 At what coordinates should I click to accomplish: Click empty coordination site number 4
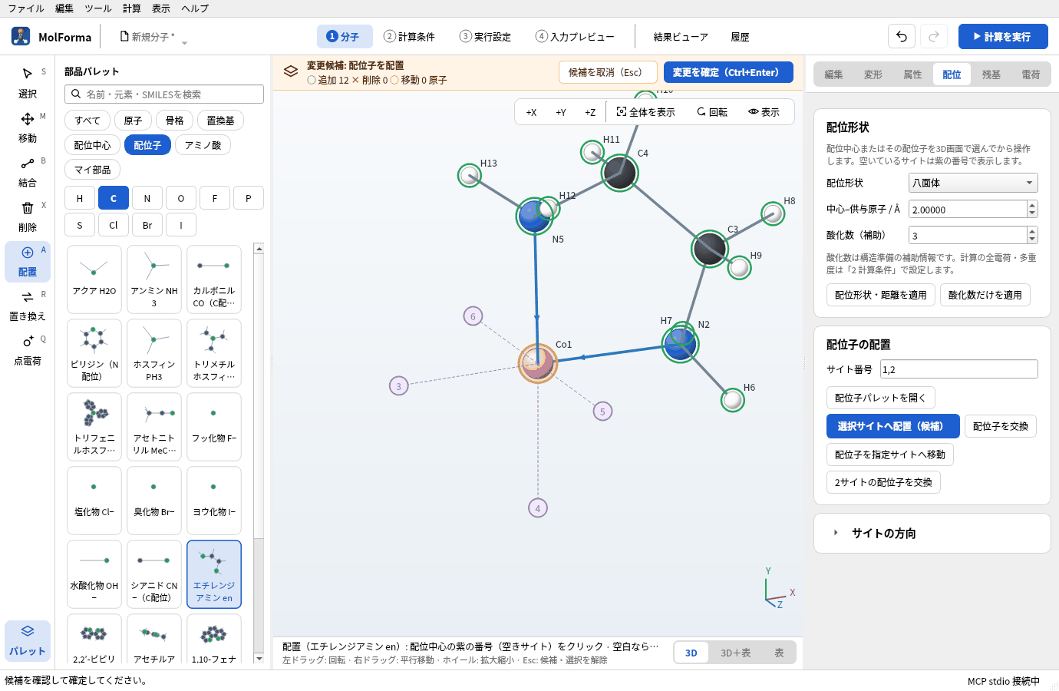click(x=538, y=508)
